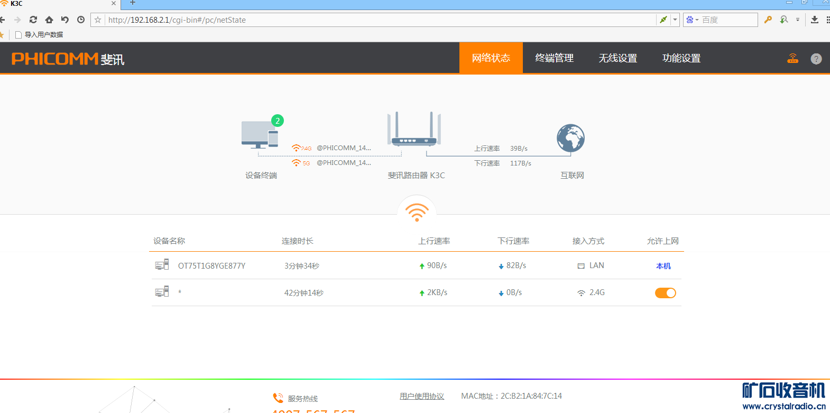This screenshot has width=830, height=413.
Task: Click the 斐讯路由器 K3C label
Action: point(417,176)
